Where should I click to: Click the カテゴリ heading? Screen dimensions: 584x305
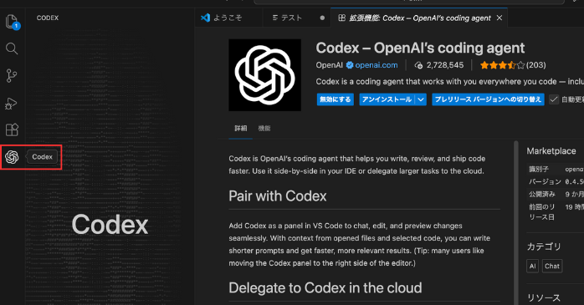coord(544,247)
